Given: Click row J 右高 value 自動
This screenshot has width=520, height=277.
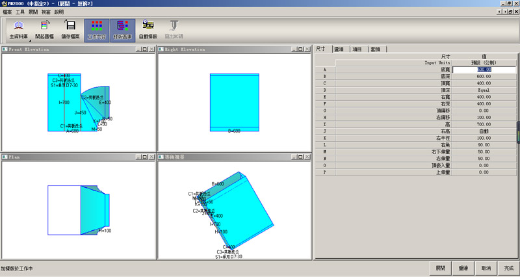Looking at the screenshot, I should pyautogui.click(x=484, y=131).
